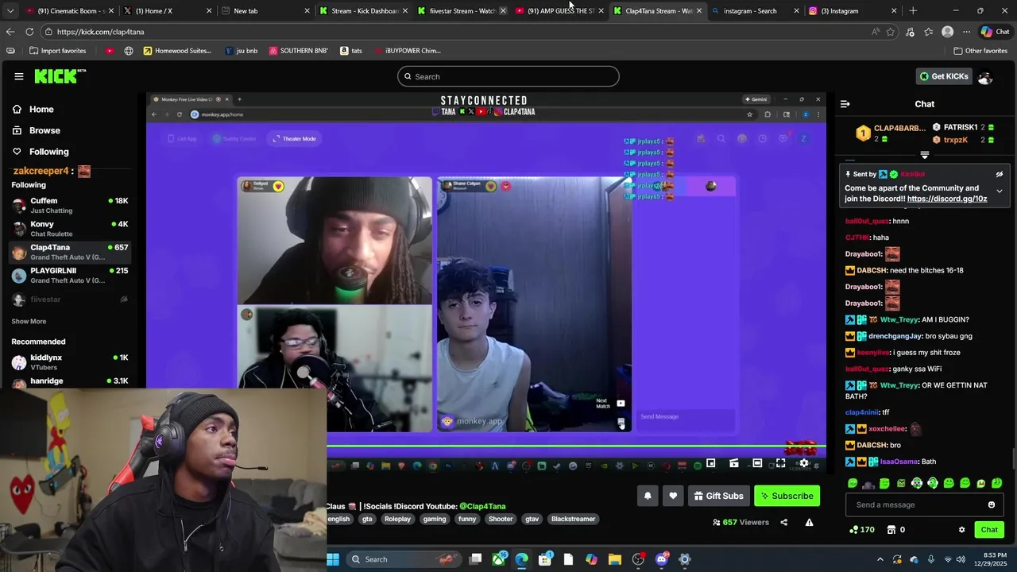The height and width of the screenshot is (572, 1017).
Task: Open the Homewood Suites bookmark
Action: click(x=176, y=51)
